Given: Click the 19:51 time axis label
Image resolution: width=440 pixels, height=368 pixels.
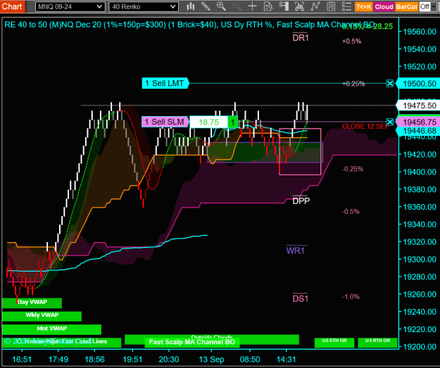Looking at the screenshot, I should pyautogui.click(x=133, y=360).
